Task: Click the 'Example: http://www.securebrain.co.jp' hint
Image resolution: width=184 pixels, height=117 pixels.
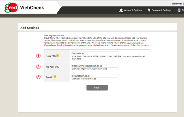Action: 89,69
